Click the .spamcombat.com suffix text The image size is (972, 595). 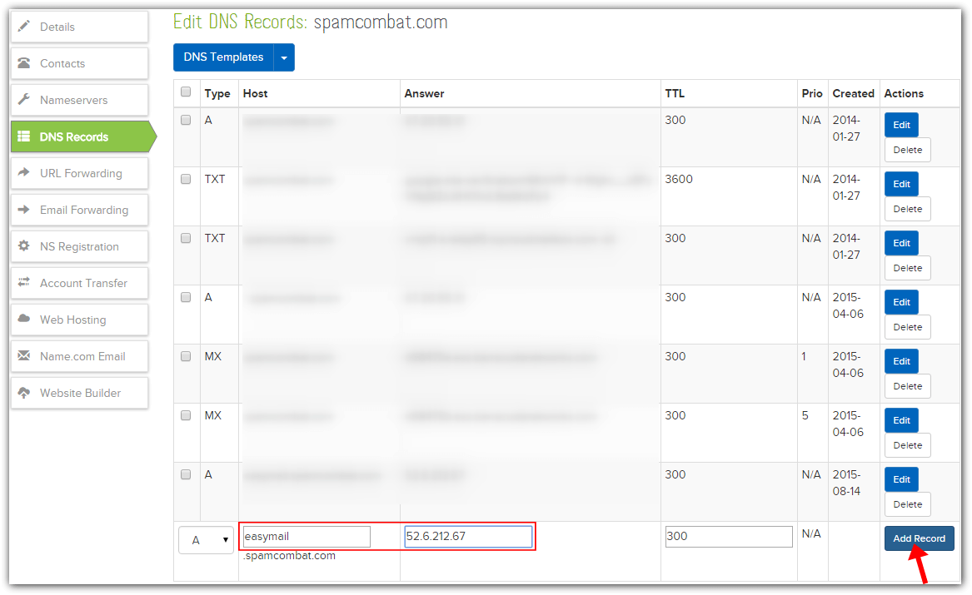289,556
